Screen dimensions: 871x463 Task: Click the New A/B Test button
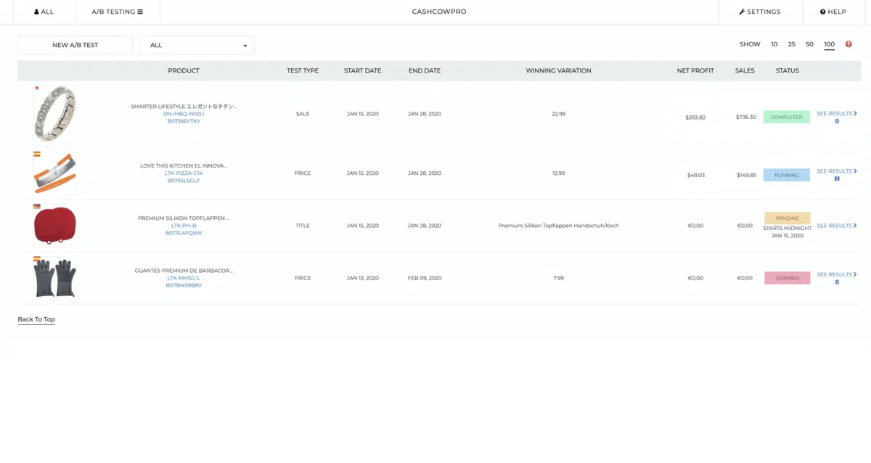(75, 45)
